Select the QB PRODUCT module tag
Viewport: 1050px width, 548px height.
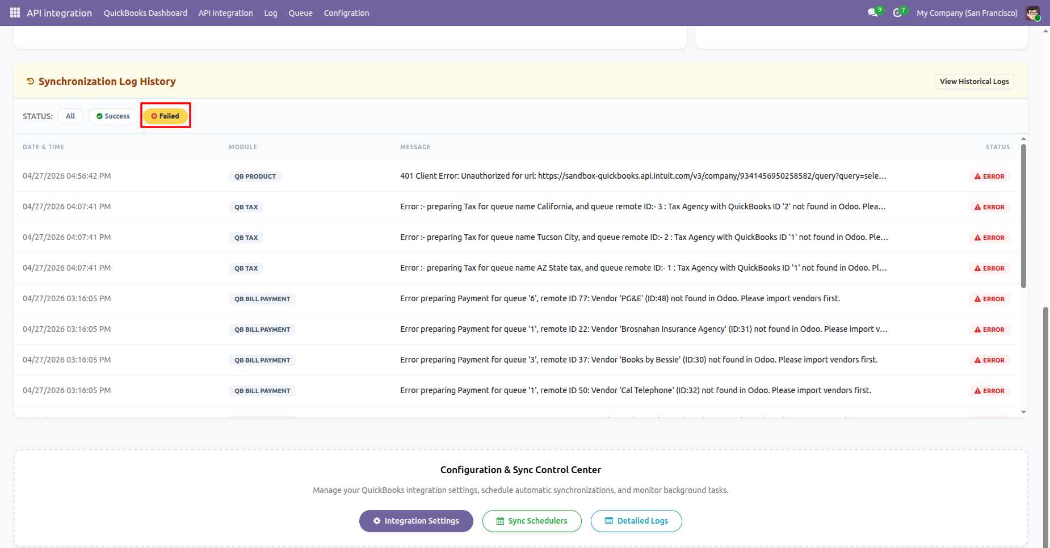[255, 176]
